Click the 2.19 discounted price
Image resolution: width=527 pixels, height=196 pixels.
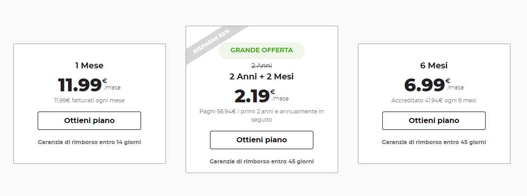click(x=252, y=96)
